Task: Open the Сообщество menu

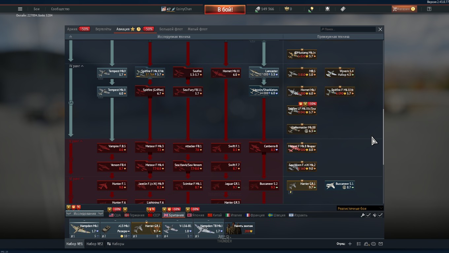Action: (x=60, y=9)
